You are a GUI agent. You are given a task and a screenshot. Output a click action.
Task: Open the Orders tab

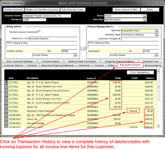tap(112, 65)
